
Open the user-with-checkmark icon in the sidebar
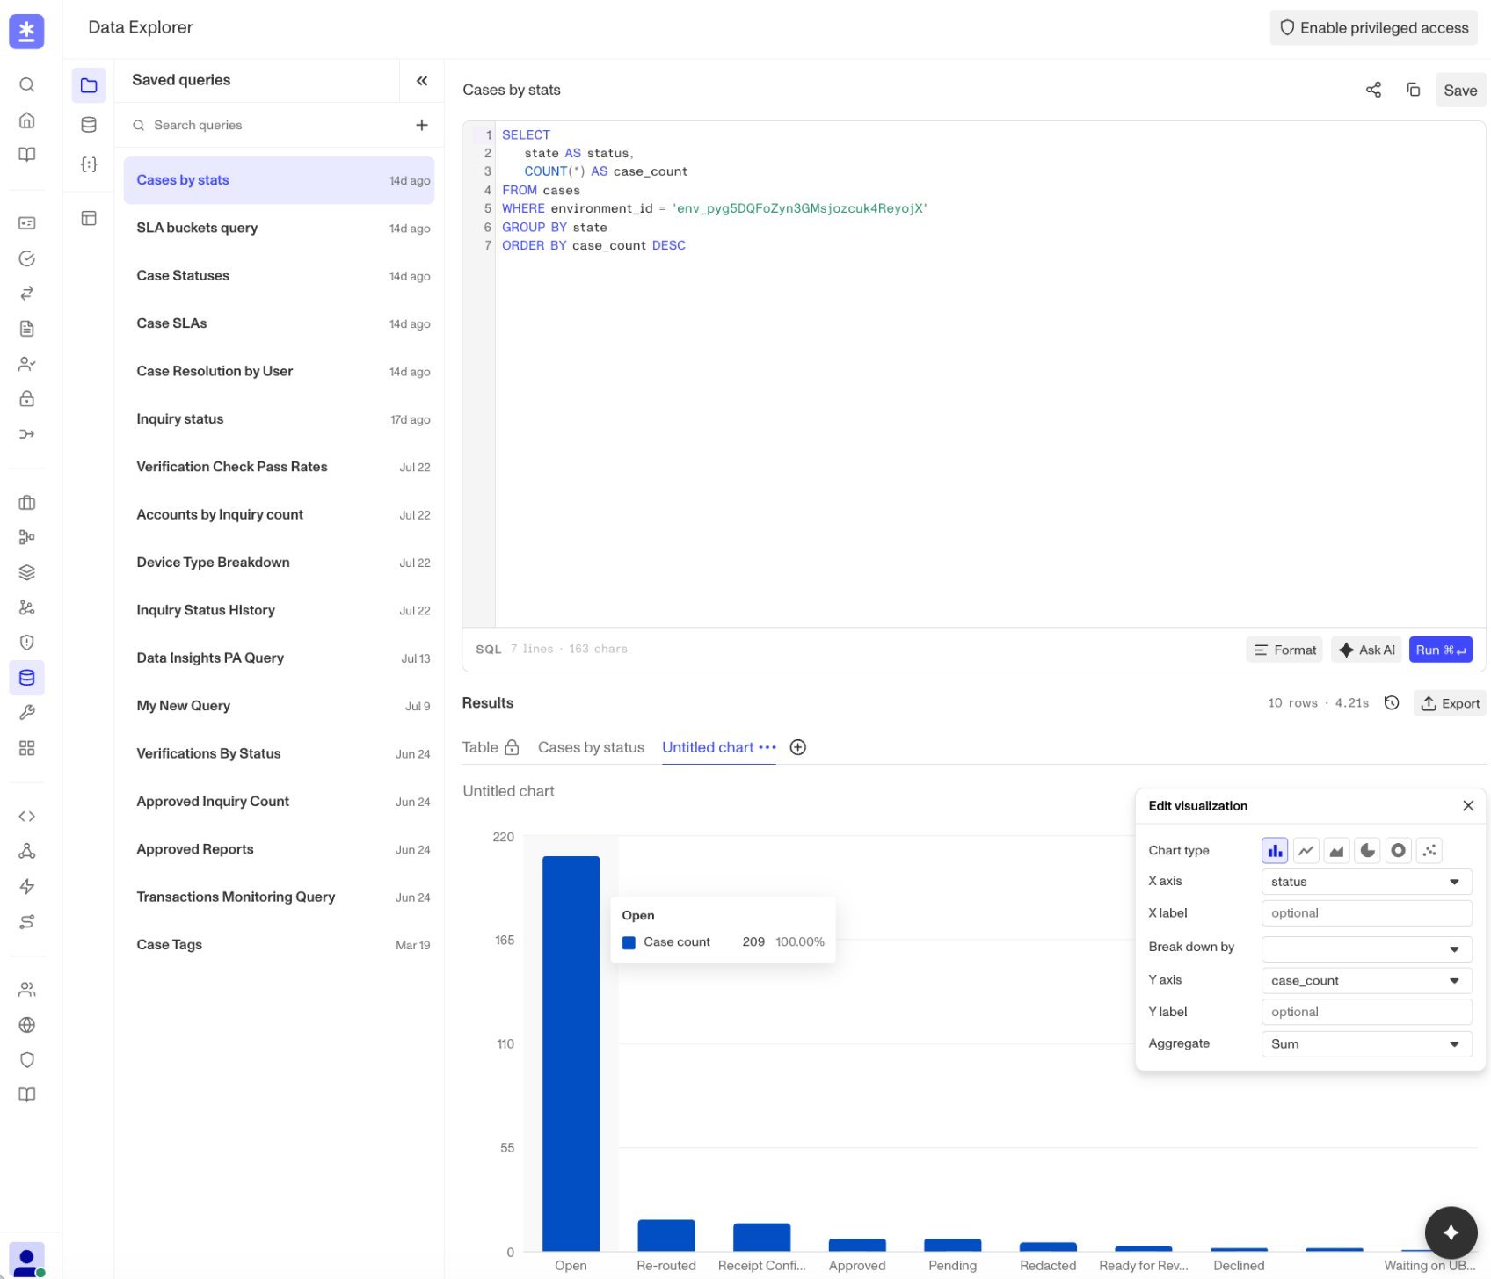(x=27, y=364)
